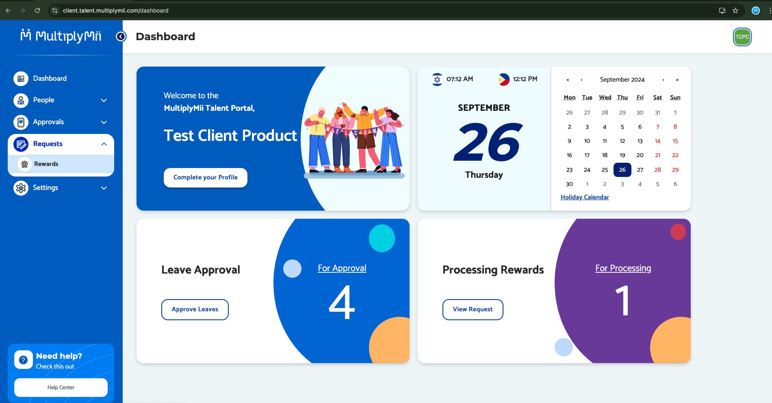This screenshot has width=772, height=403.
Task: View site information icon in address bar
Action: click(x=55, y=11)
